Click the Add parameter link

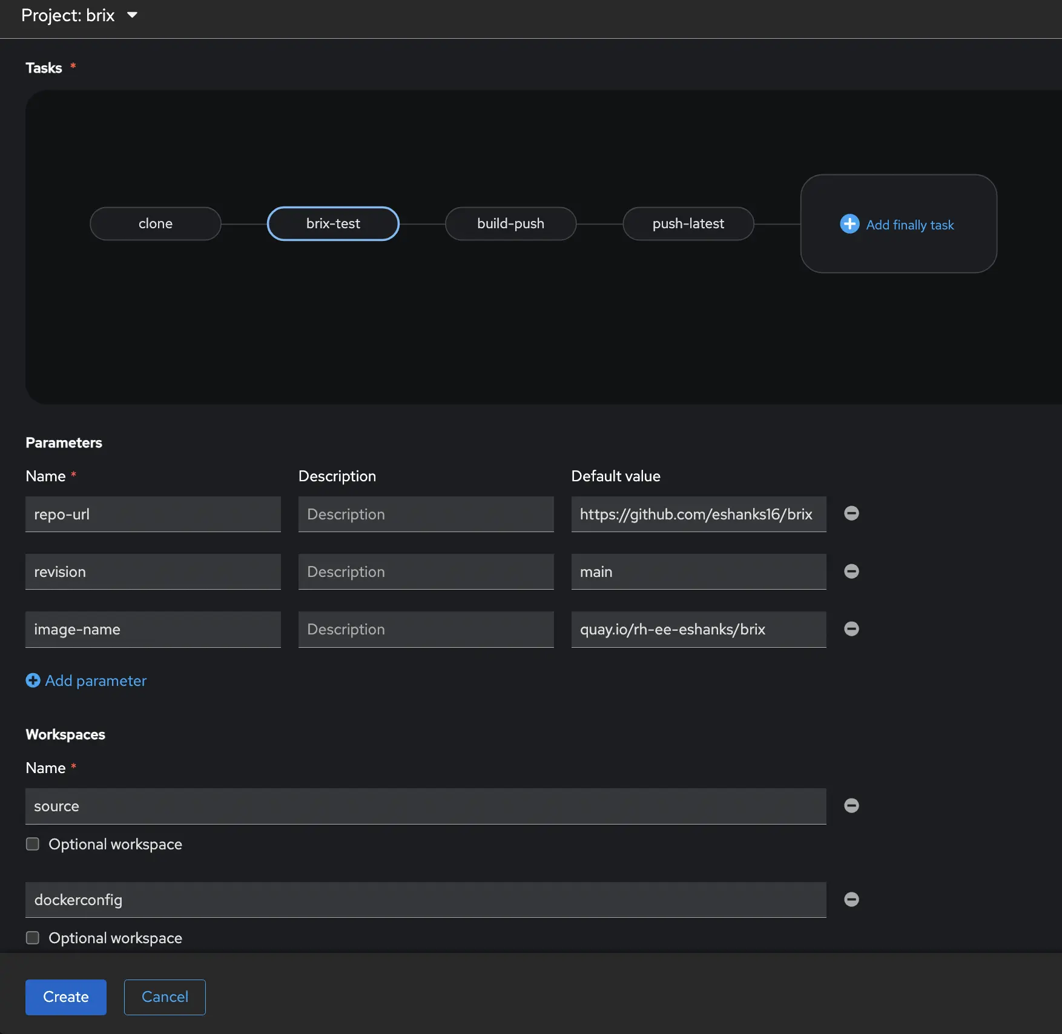[96, 680]
